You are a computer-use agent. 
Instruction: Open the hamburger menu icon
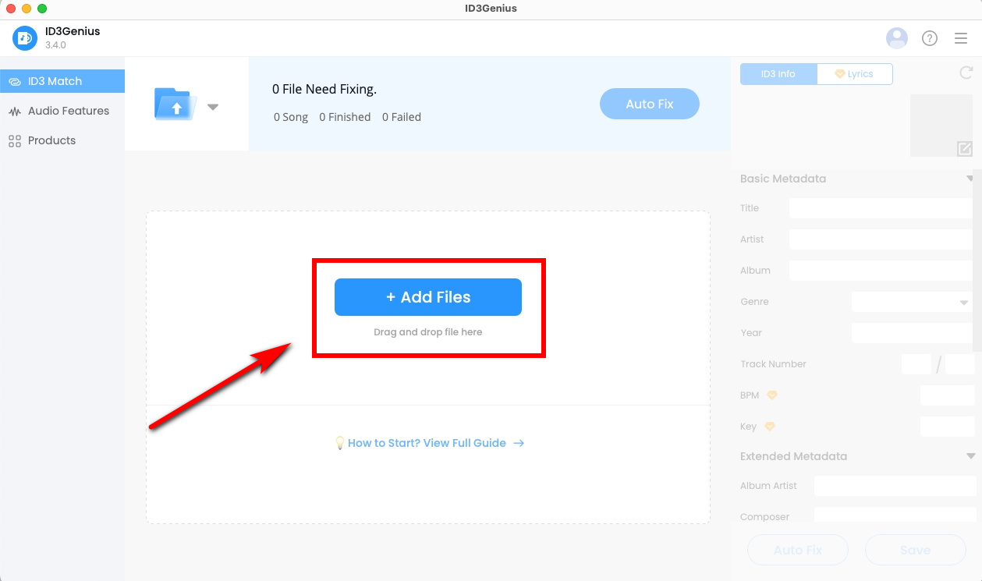point(961,38)
